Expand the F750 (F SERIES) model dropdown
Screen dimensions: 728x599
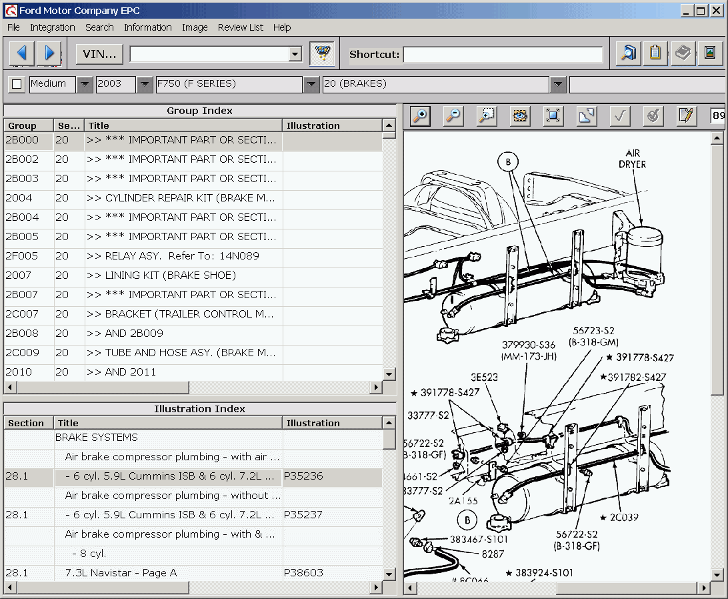pyautogui.click(x=311, y=84)
